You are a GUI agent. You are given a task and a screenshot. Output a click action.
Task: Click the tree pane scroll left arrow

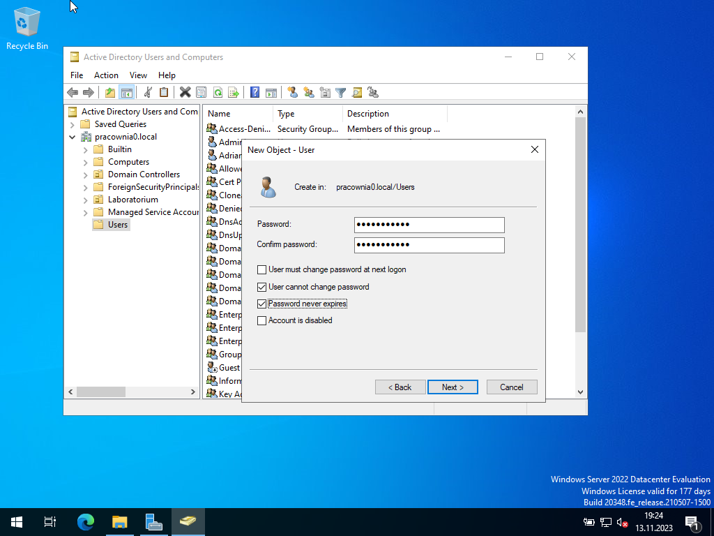[70, 392]
